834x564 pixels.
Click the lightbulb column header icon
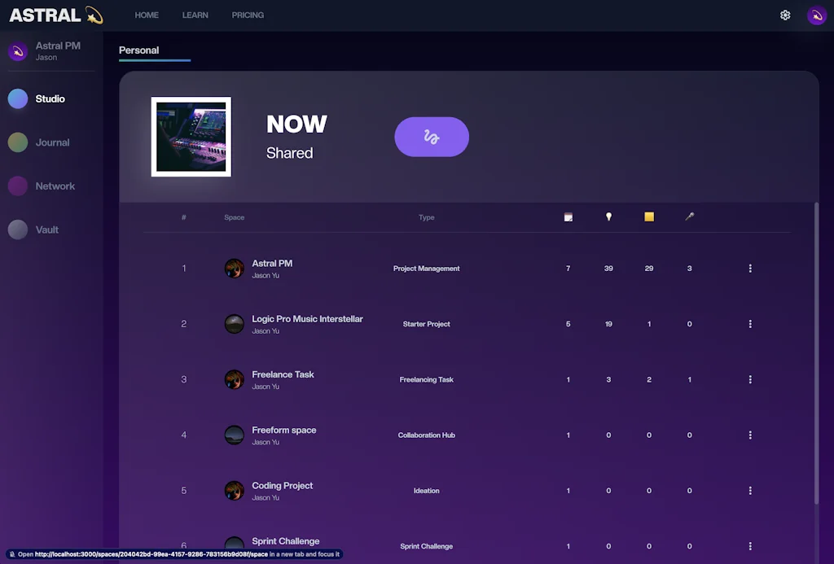click(608, 216)
